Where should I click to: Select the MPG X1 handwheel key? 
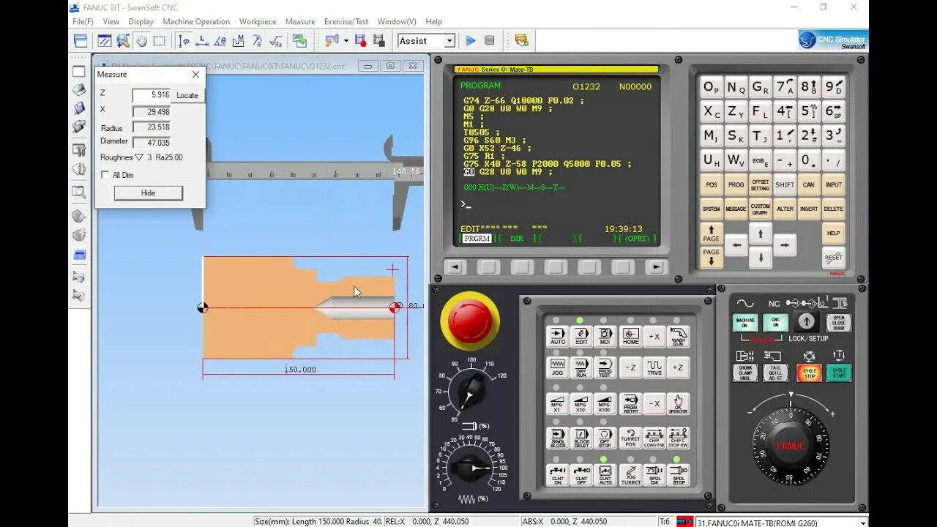coord(558,404)
